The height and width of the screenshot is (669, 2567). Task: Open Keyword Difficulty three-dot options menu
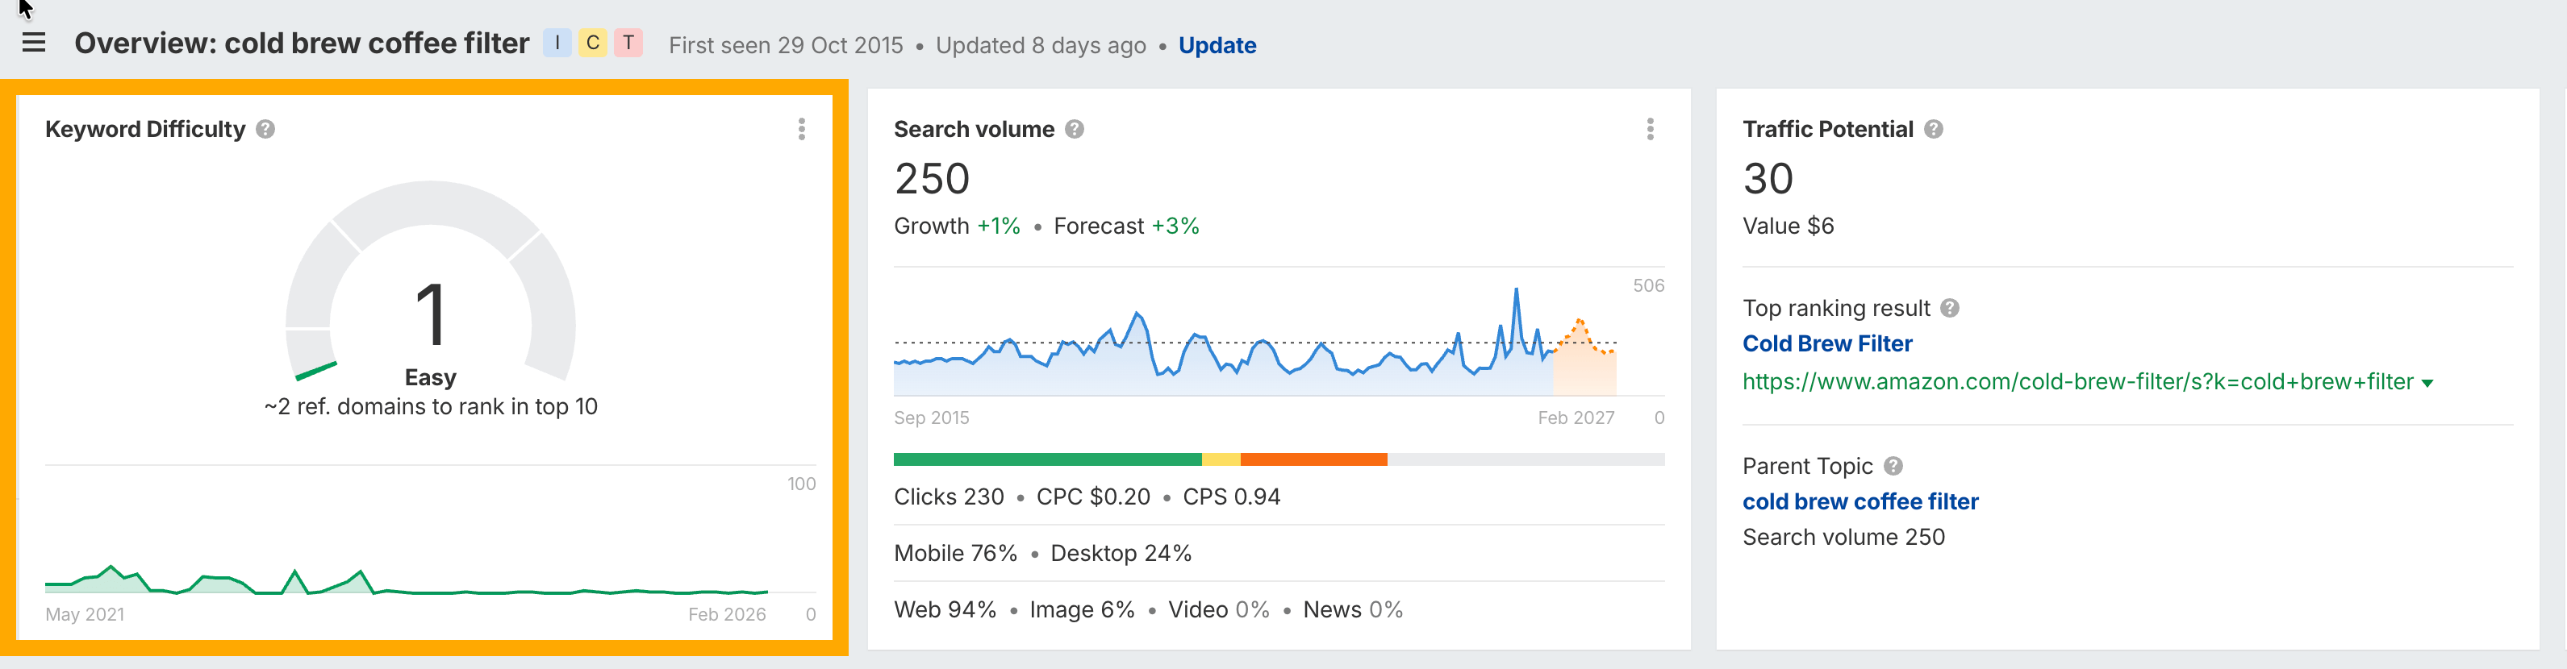tap(801, 130)
